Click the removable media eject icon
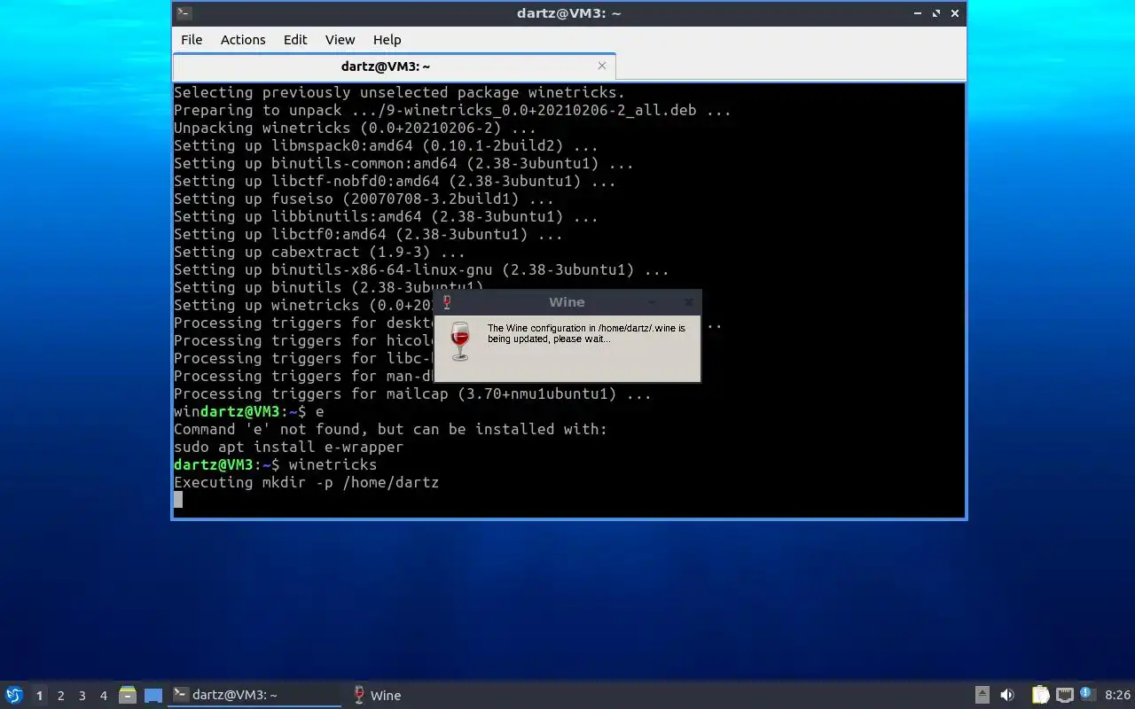1135x709 pixels. point(982,695)
